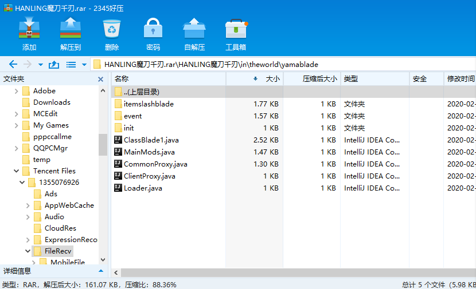Click the archive type status text
This screenshot has height=289, width=476.
tap(89, 285)
